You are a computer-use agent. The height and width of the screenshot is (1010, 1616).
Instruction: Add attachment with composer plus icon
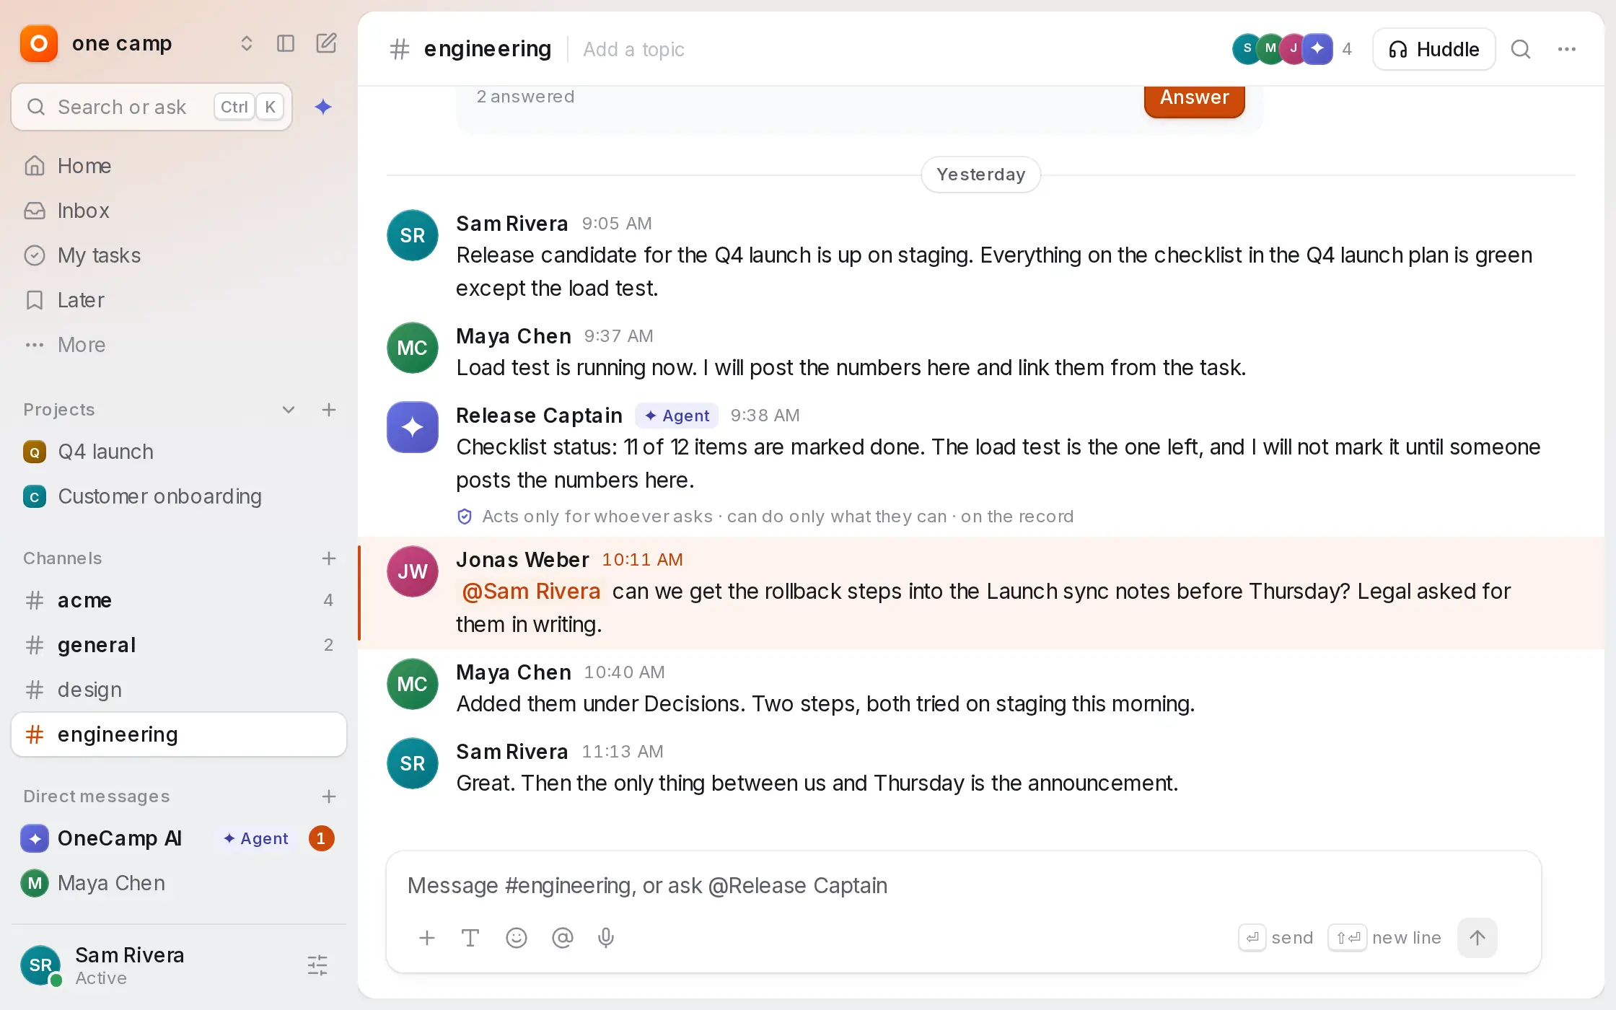click(427, 938)
